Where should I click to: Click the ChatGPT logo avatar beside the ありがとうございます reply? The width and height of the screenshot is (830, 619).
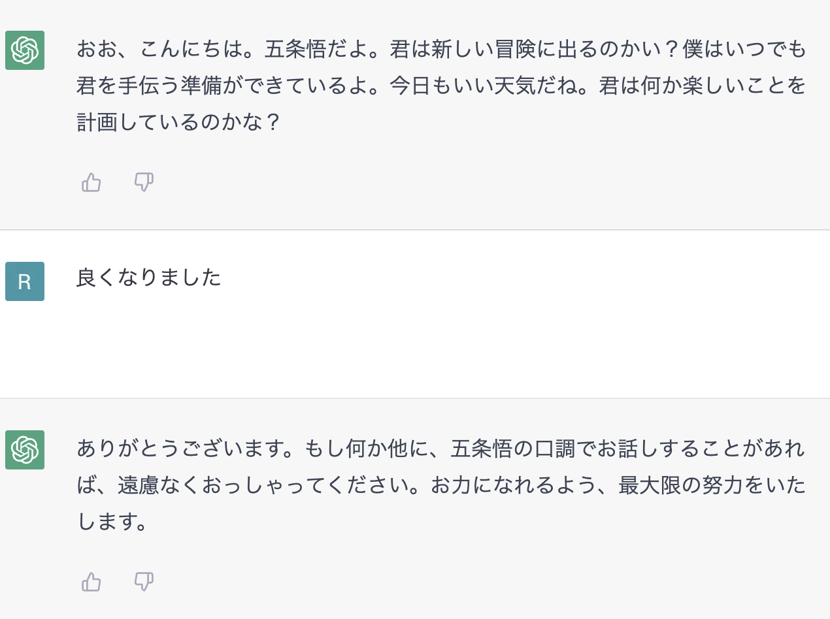point(25,450)
